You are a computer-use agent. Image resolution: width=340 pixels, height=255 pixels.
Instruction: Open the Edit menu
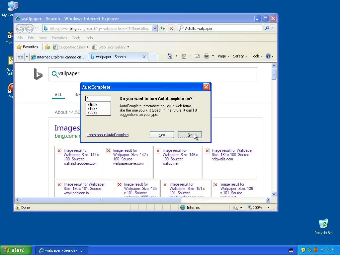[31, 38]
